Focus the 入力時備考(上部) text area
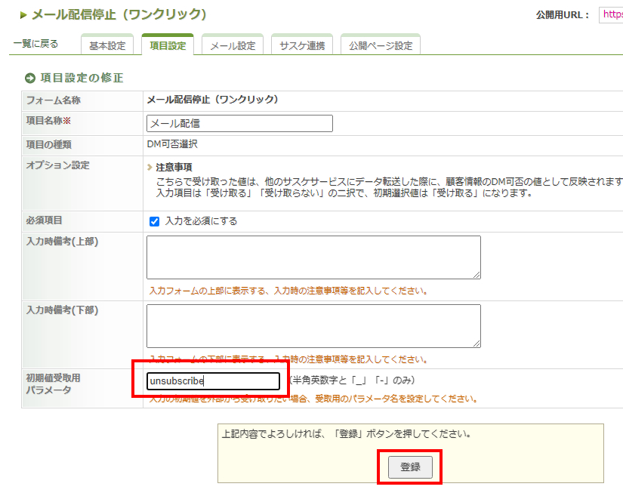This screenshot has height=499, width=623. 313,257
